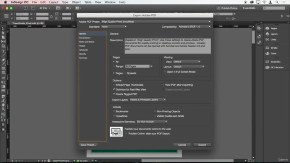Open the Layout menu
Viewport: 290px width, 163px height.
click(53, 2)
